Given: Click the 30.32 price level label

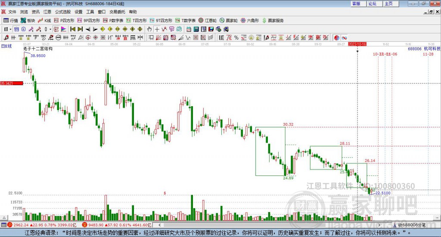Looking at the screenshot, I should 288,124.
